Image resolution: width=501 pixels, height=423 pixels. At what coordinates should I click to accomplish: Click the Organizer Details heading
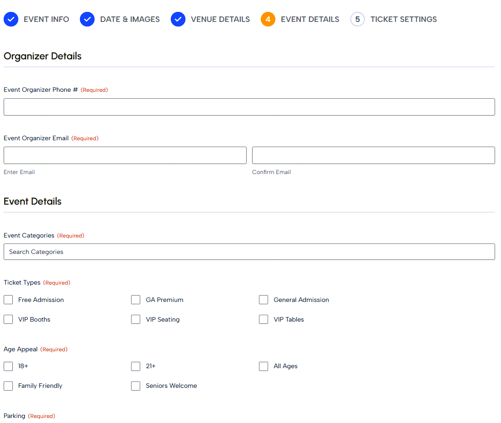coord(42,56)
